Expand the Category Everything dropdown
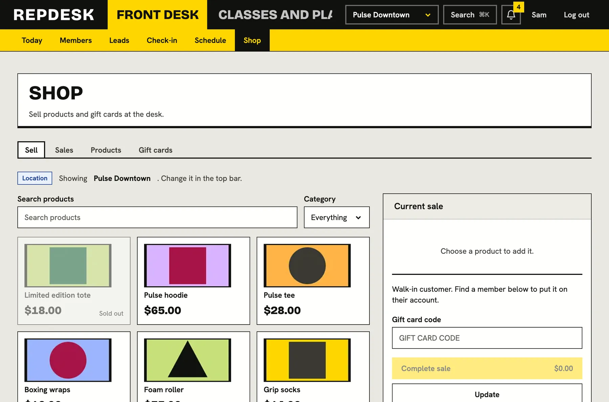Screen dimensions: 609x402 point(337,217)
